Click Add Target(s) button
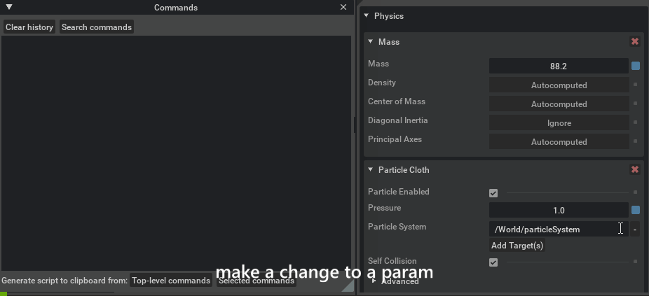Image resolution: width=649 pixels, height=296 pixels. coord(517,246)
